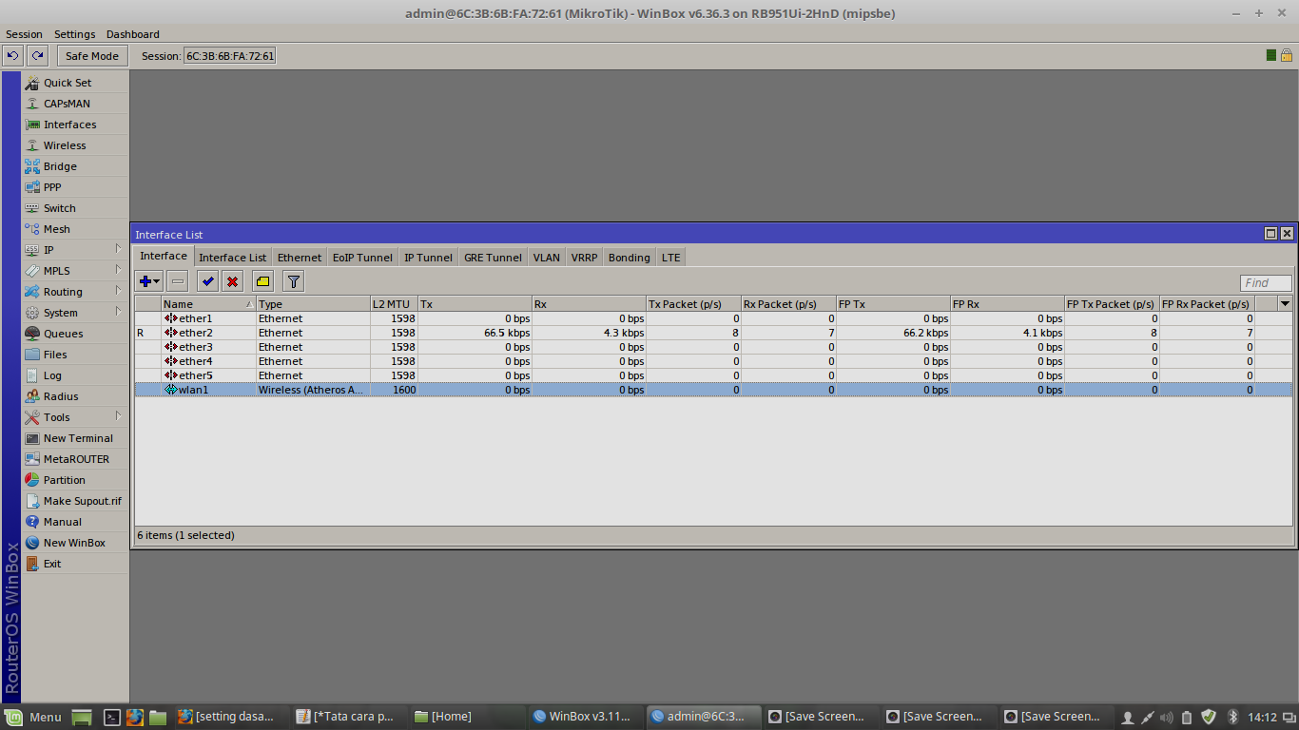Click the Session address field
This screenshot has height=730, width=1299.
point(229,56)
